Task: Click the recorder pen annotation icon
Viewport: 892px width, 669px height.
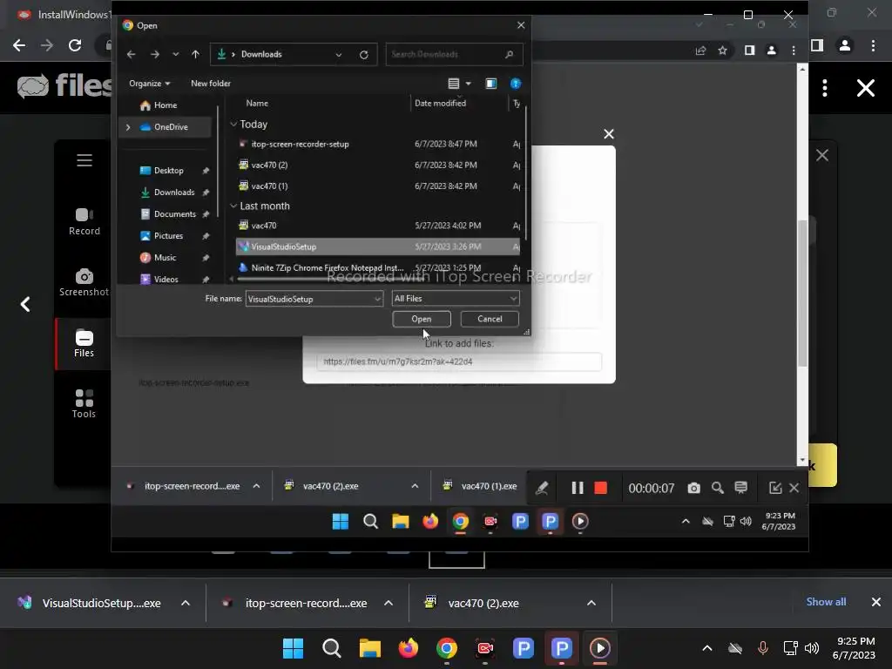Action: [542, 488]
